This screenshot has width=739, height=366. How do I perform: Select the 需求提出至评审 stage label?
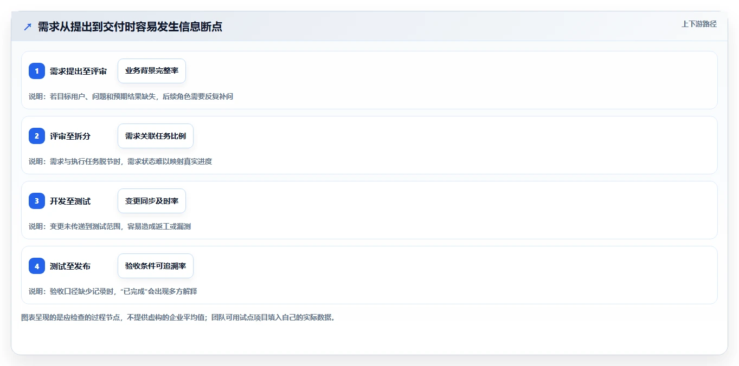[x=78, y=71]
